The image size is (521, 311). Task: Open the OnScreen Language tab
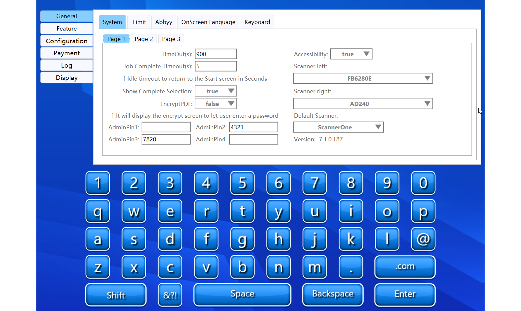(208, 22)
